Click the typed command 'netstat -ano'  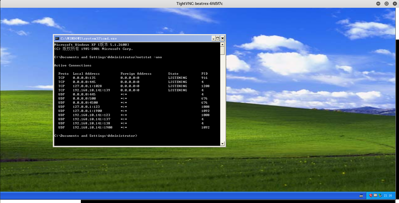[x=149, y=57]
